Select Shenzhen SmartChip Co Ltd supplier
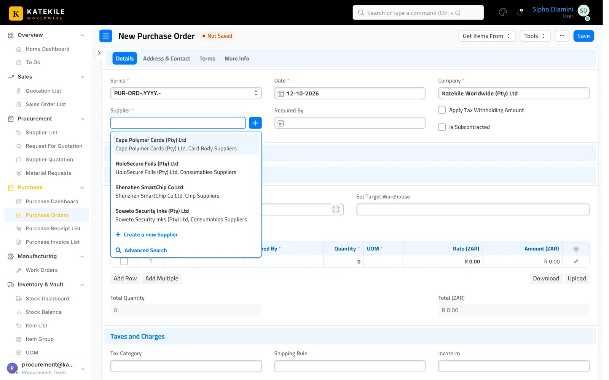This screenshot has height=380, width=609. (x=186, y=192)
